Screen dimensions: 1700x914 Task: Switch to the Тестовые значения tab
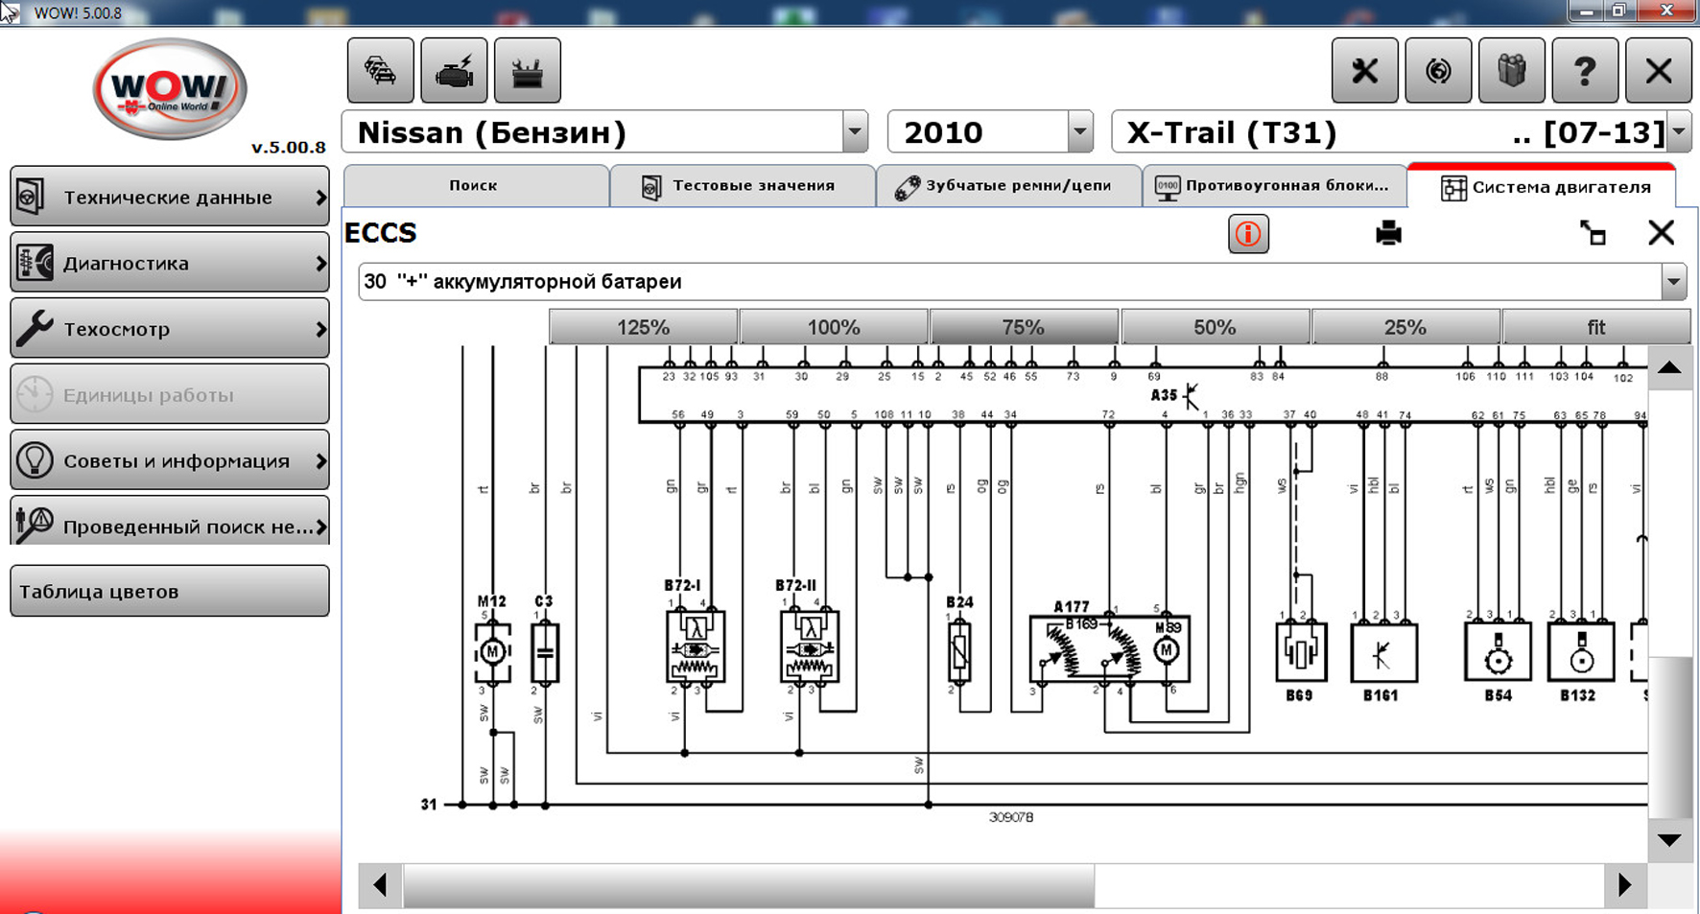[742, 186]
